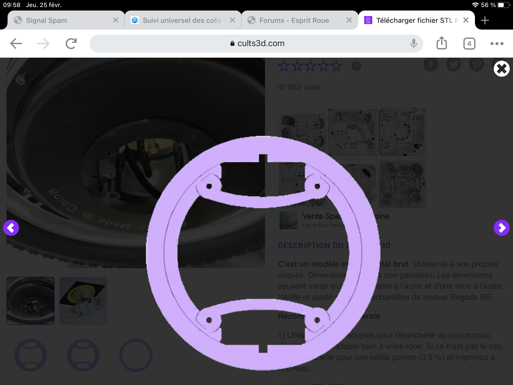Share on Pinterest icon

tap(476, 64)
